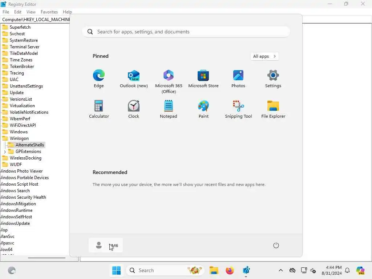
Task: Select the WbemPerf key
Action: (x=20, y=119)
